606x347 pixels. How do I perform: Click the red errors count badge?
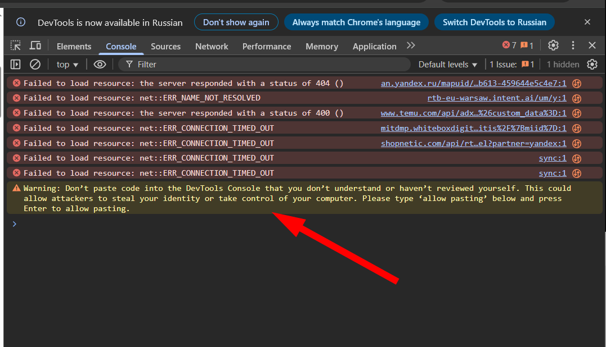(509, 45)
